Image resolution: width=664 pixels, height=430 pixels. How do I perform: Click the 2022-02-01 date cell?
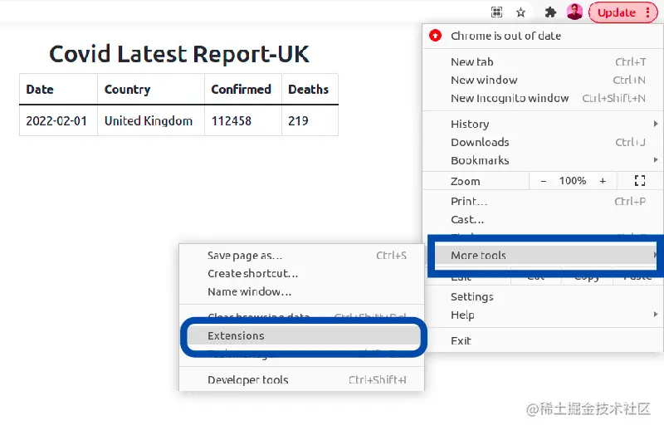[58, 120]
